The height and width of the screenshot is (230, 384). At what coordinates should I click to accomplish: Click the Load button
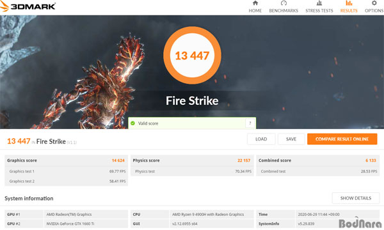tap(261, 139)
